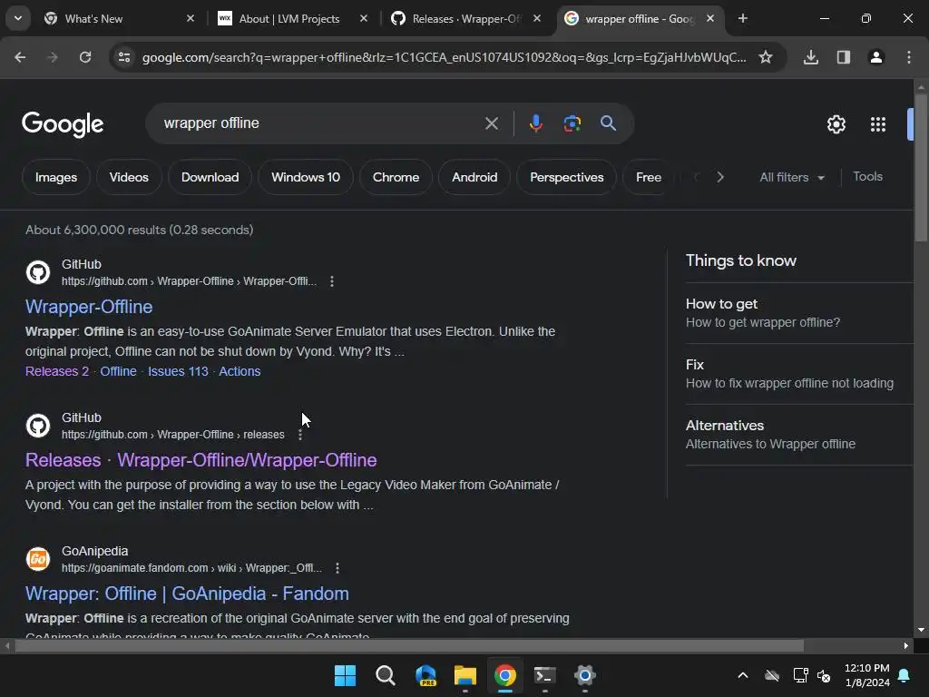Expand How to get wrapper offline
Image resolution: width=929 pixels, height=697 pixels.
[x=799, y=313]
